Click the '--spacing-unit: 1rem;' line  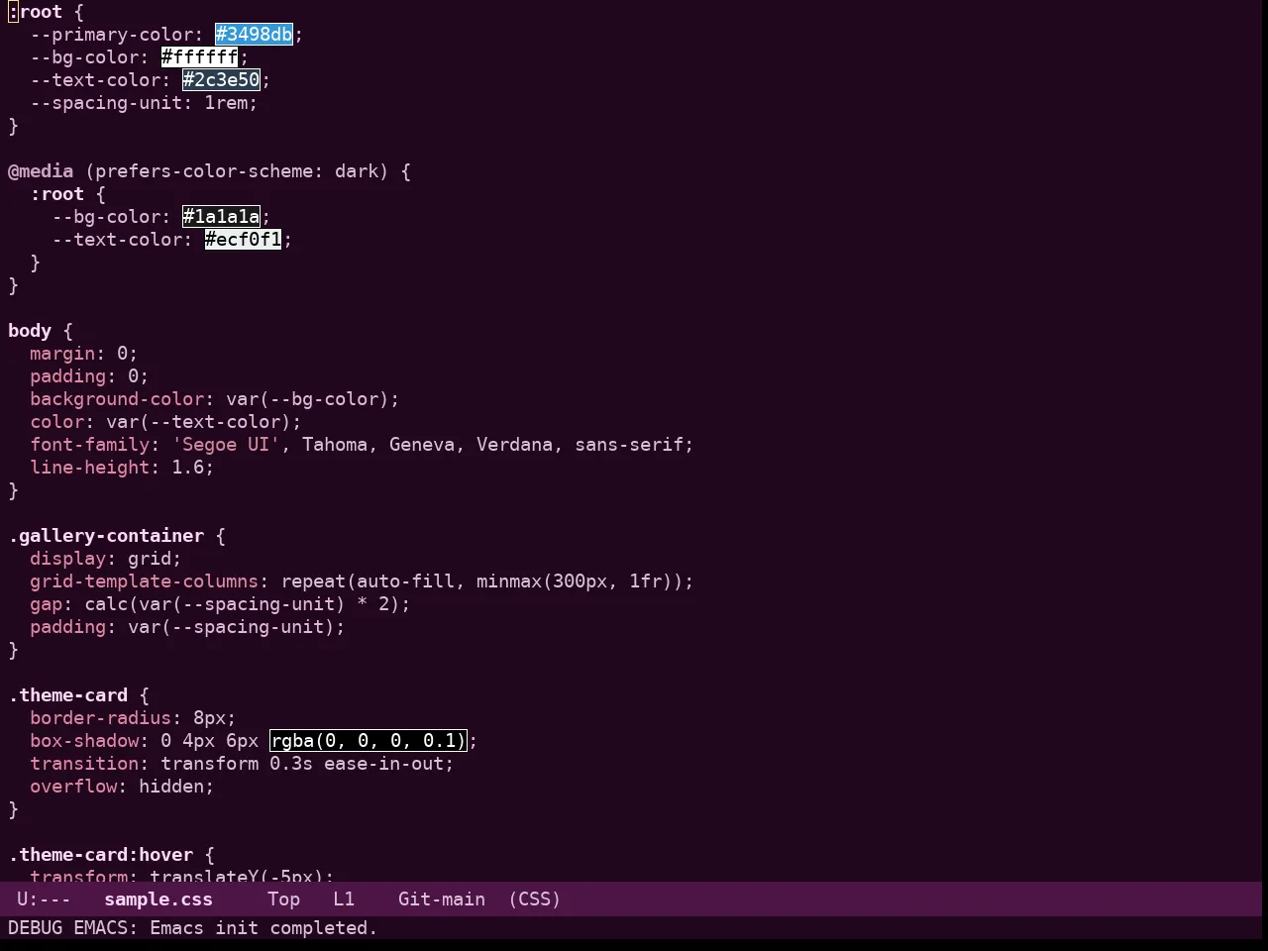(x=145, y=103)
